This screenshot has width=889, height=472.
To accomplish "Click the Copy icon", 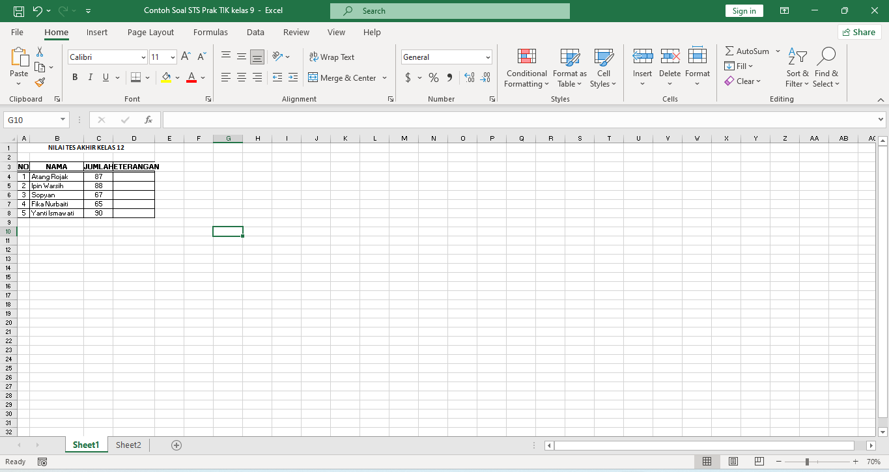I will 40,67.
